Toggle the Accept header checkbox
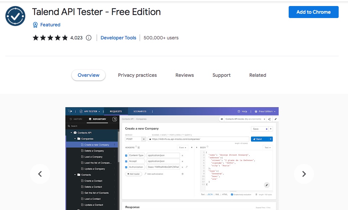 pyautogui.click(x=126, y=161)
